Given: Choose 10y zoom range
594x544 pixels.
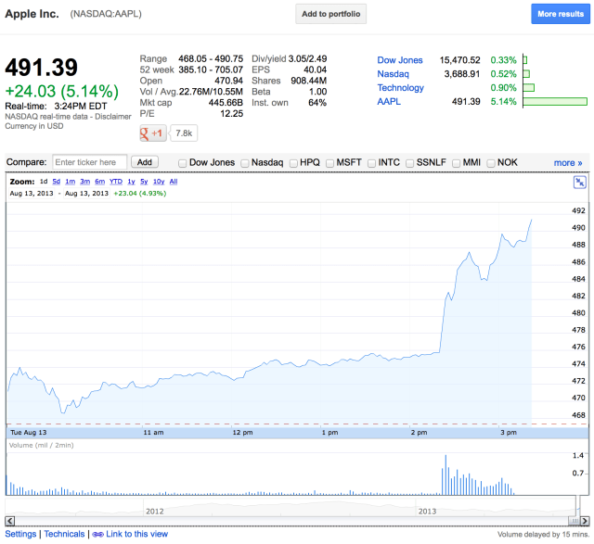Looking at the screenshot, I should (159, 182).
